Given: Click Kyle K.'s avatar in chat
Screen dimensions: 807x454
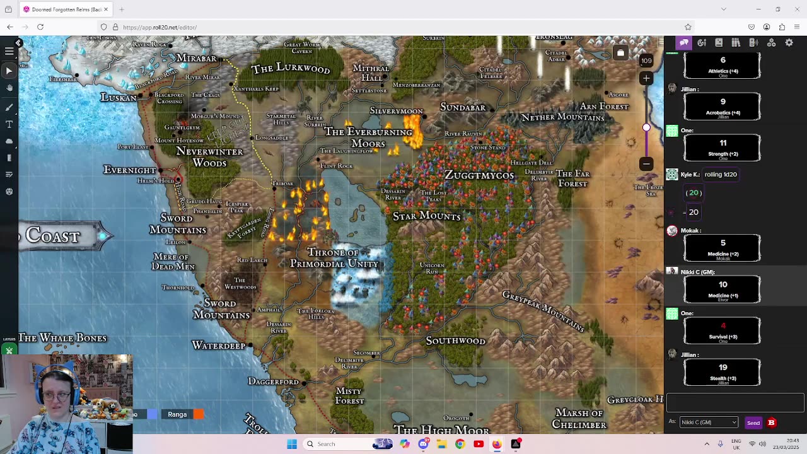Looking at the screenshot, I should (672, 175).
